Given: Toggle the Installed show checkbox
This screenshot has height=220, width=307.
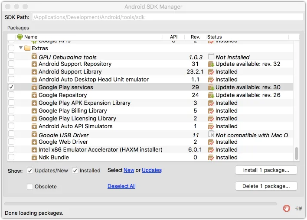Looking at the screenshot, I should pyautogui.click(x=75, y=171).
